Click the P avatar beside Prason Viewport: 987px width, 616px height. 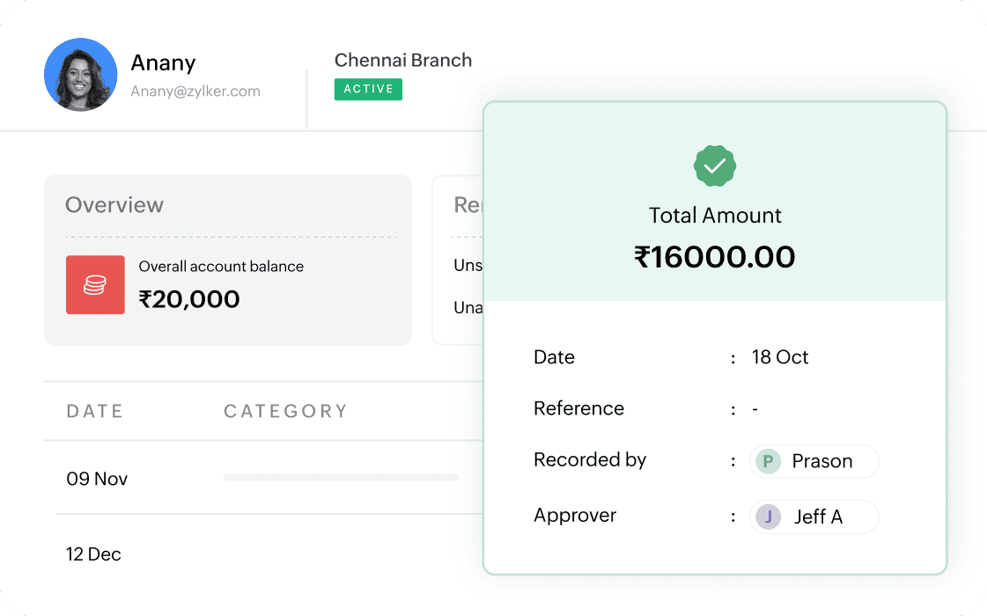766,460
